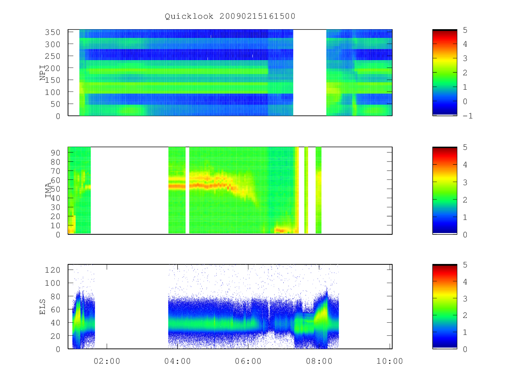Click the 08:00 time axis tick label
The image size is (523, 392).
319,361
